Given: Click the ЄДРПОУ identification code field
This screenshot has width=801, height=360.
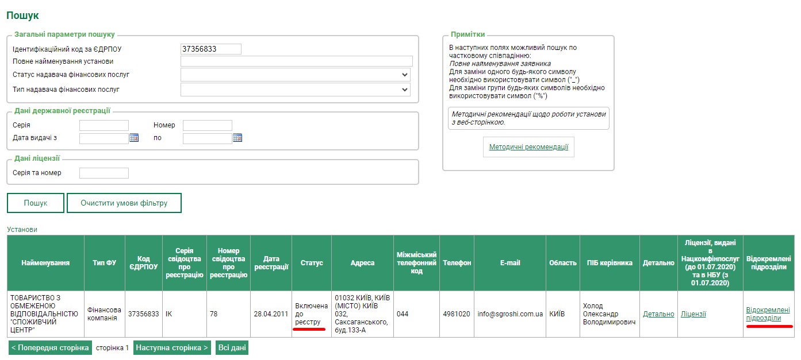Looking at the screenshot, I should (x=210, y=49).
